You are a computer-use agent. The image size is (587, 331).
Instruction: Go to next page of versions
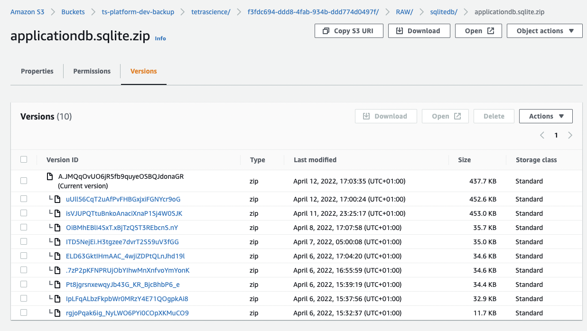pos(570,135)
